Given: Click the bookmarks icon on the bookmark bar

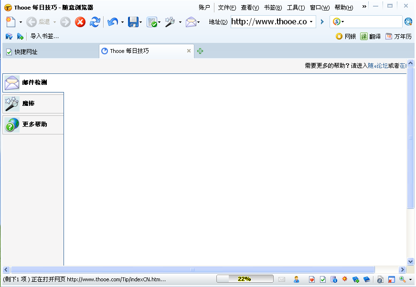Looking at the screenshot, I should click(9, 36).
